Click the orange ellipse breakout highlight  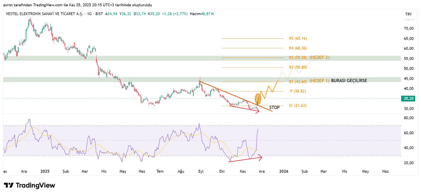(258, 99)
